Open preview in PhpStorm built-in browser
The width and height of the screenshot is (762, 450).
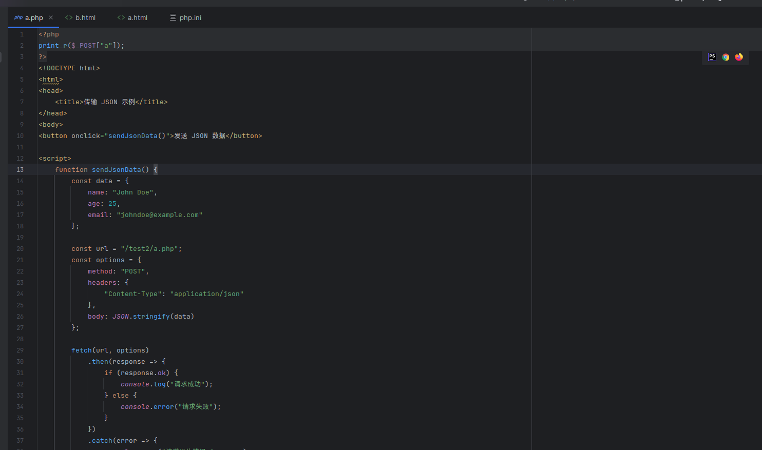[x=712, y=57]
